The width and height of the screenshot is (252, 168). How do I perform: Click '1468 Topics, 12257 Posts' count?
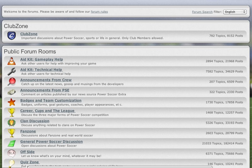tap(224, 113)
